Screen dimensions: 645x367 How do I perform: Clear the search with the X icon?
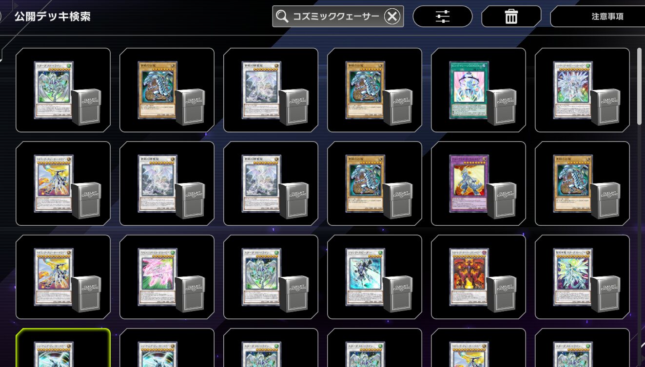392,17
